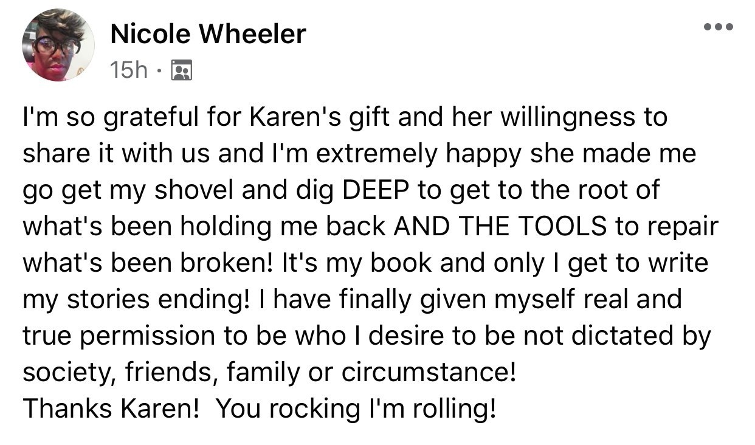Open the Nicole Wheeler profile name link
This screenshot has width=755, height=445.
point(208,34)
